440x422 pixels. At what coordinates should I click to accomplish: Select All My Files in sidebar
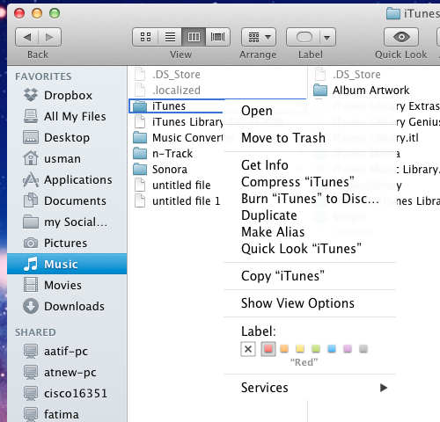point(67,116)
